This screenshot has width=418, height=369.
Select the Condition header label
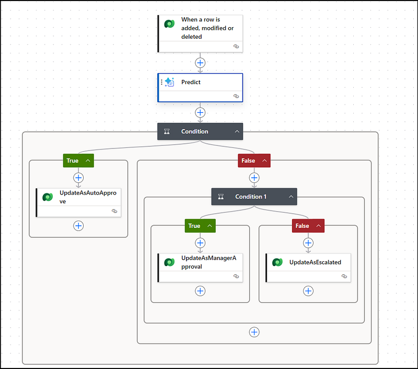click(x=194, y=131)
